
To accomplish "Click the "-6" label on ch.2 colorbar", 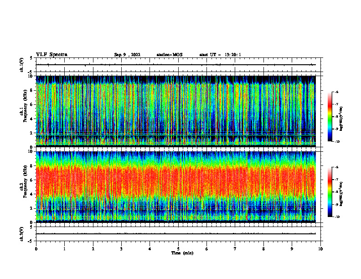I will coord(336,167).
